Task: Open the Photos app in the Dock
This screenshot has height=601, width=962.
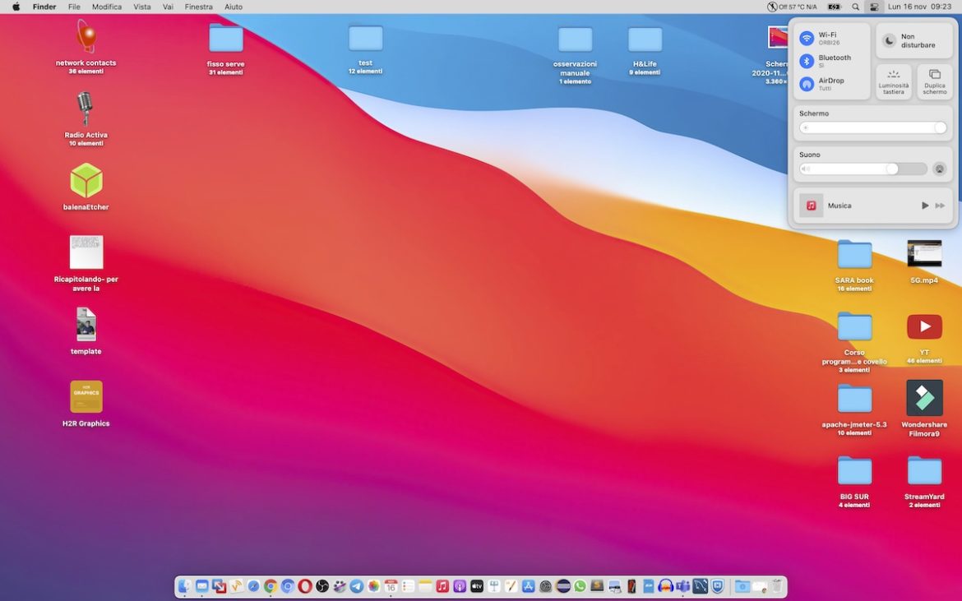Action: 373,586
